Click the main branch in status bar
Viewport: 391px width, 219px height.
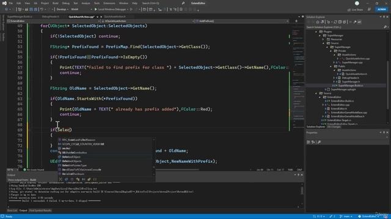[x=346, y=217]
